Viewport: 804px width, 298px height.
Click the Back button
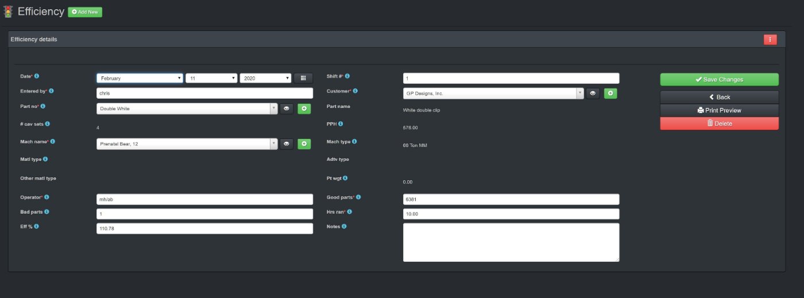coord(719,97)
